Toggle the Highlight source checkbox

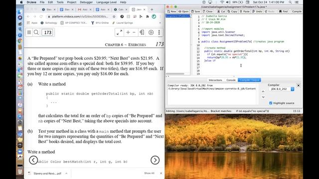click(271, 103)
